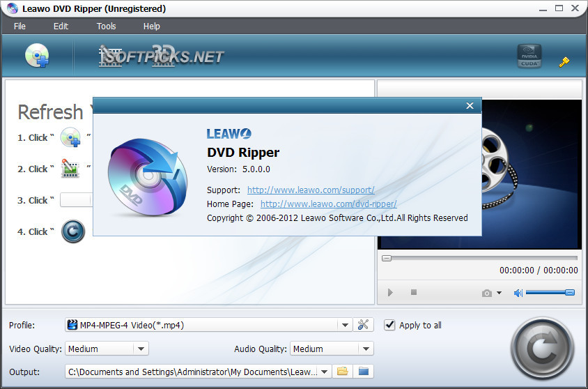Expand the Profile format dropdown
The height and width of the screenshot is (389, 588).
tap(345, 325)
